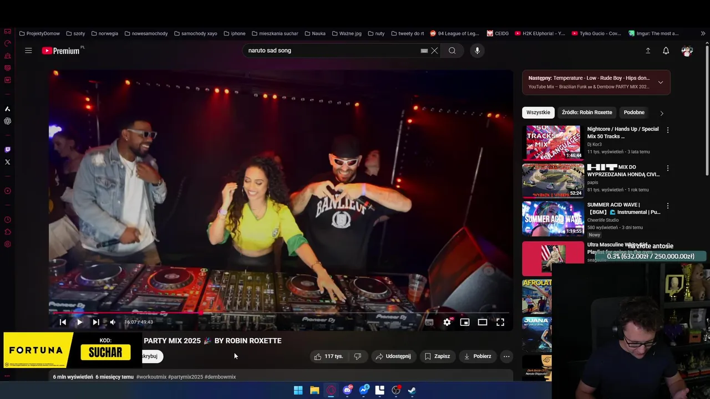Image resolution: width=710 pixels, height=399 pixels.
Task: Select the Podobne filter chip
Action: click(634, 112)
